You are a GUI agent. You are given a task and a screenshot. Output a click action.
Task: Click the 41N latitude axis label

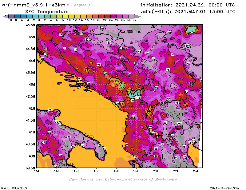(32, 132)
